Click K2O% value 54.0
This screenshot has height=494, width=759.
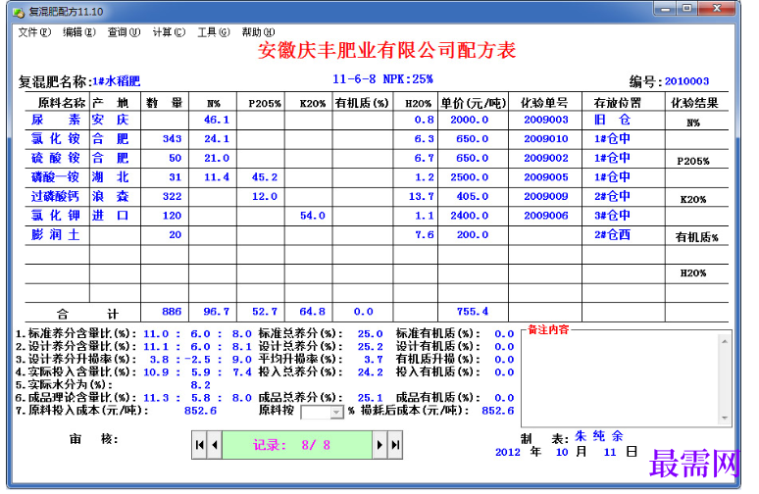312,216
